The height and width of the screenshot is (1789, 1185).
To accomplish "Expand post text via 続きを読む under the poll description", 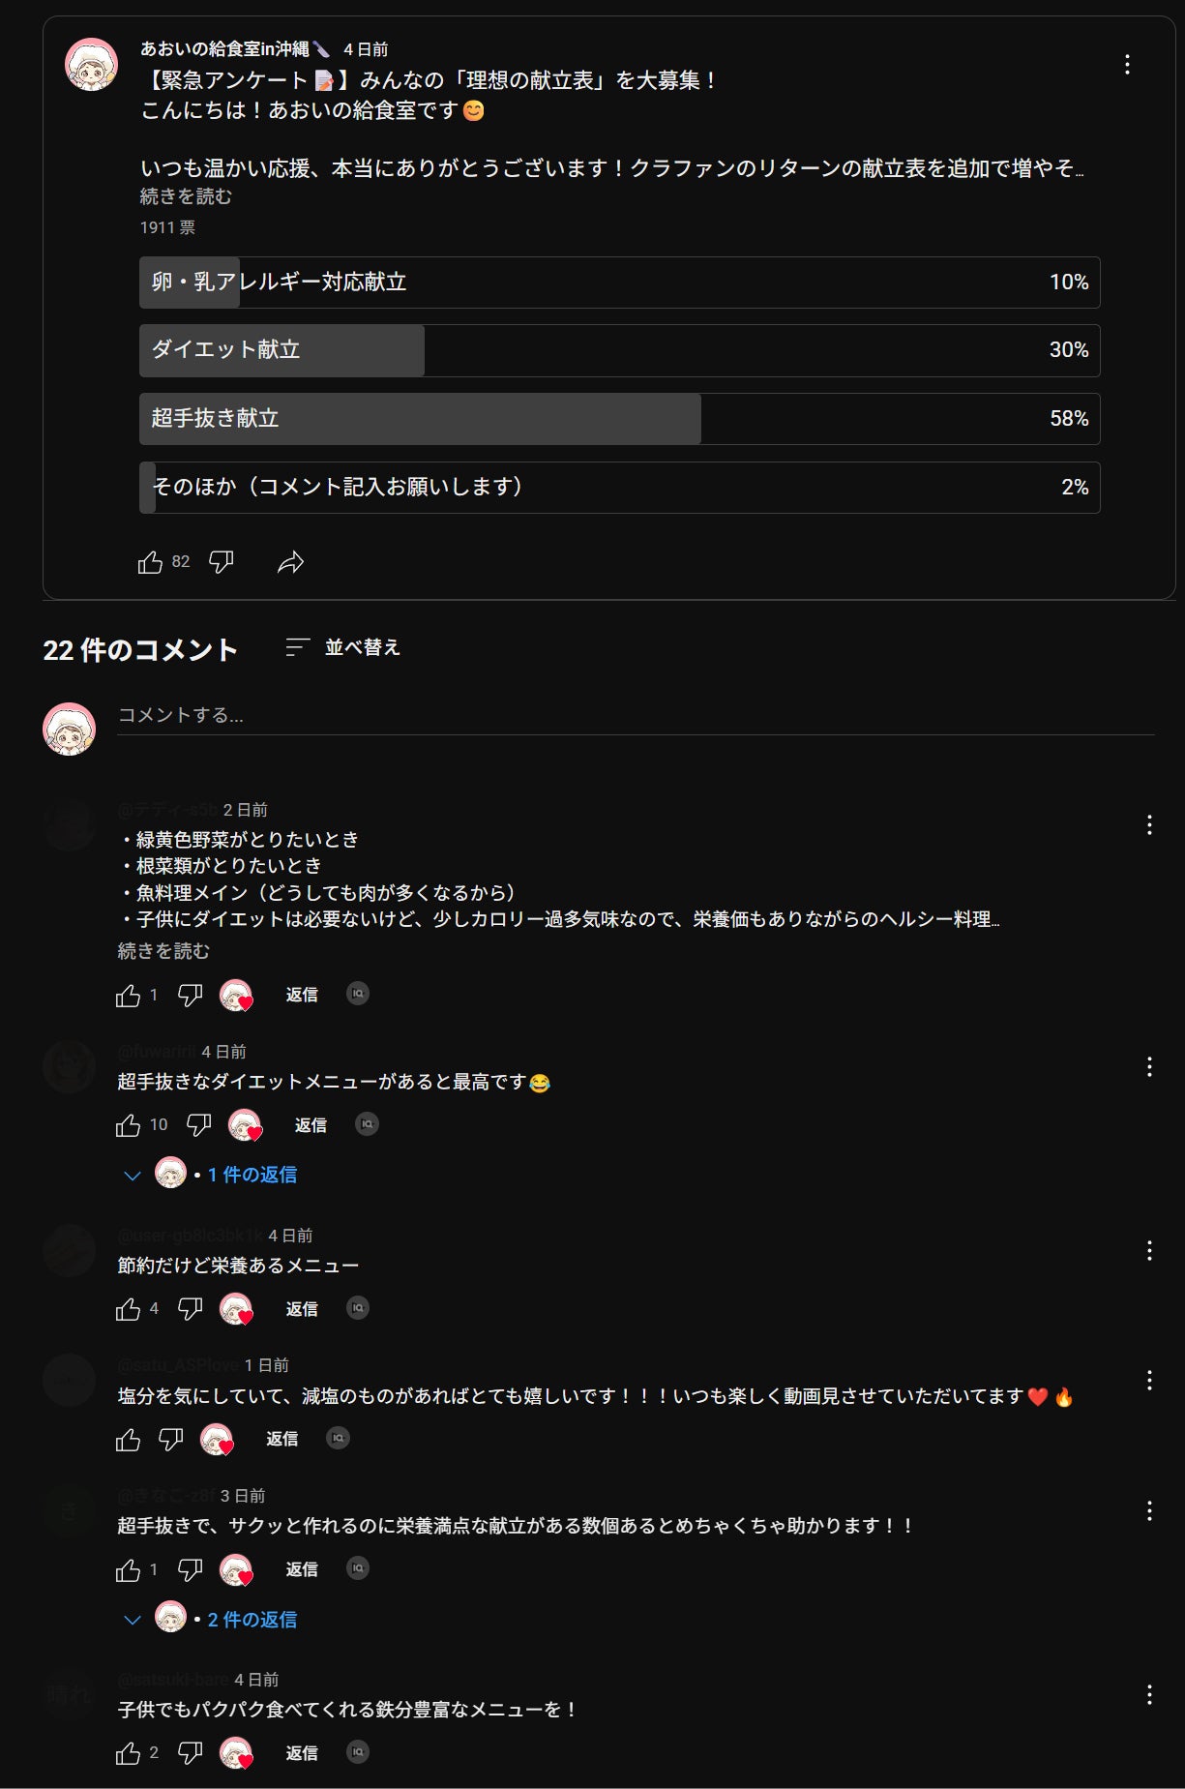I will [x=186, y=196].
